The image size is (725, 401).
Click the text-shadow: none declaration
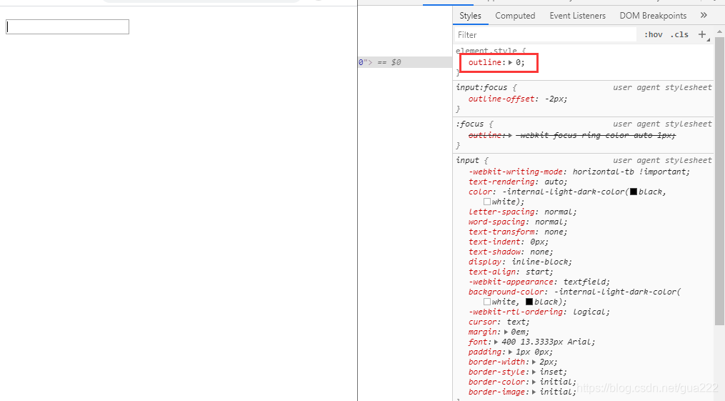coord(511,252)
